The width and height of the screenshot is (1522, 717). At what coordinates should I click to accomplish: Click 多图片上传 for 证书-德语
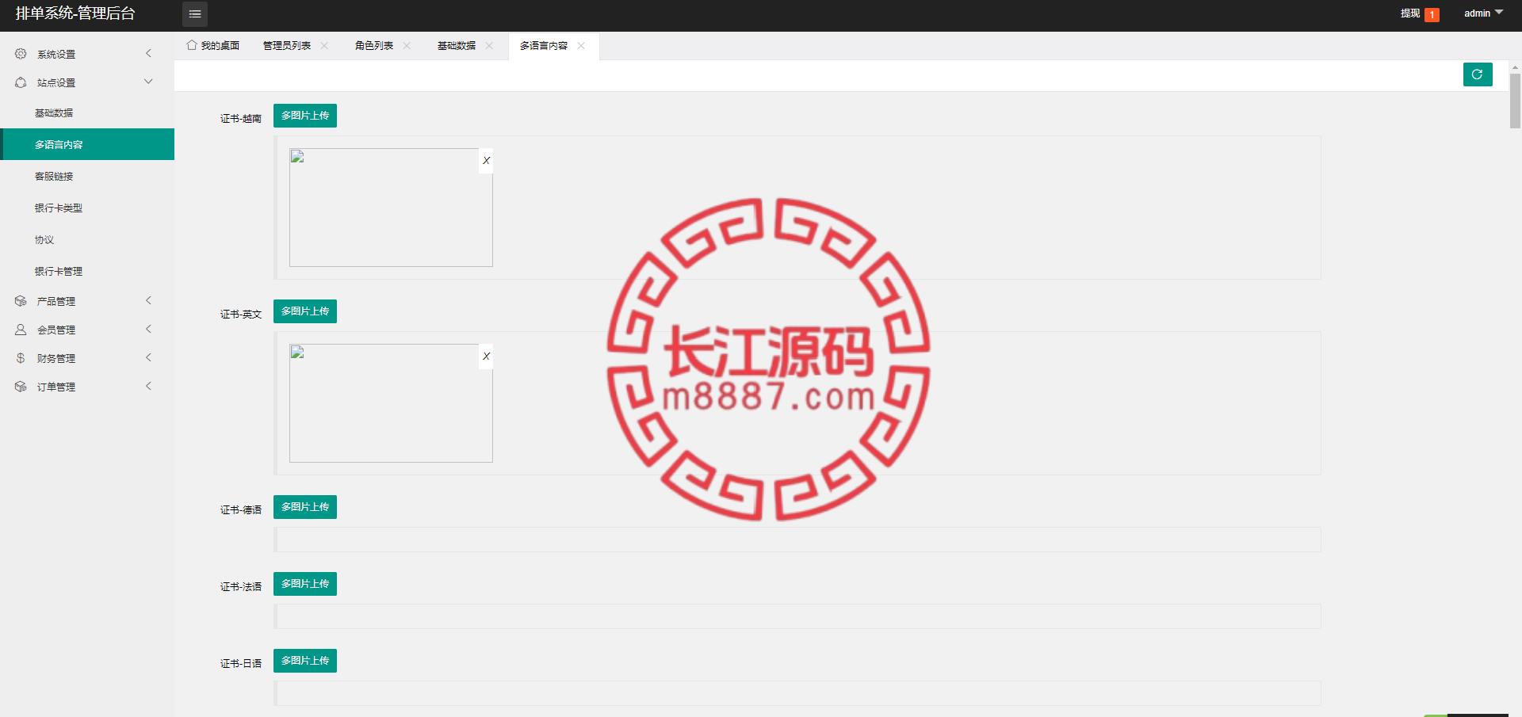tap(305, 507)
